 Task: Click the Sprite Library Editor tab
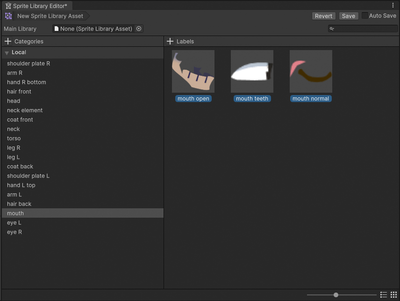pos(36,6)
